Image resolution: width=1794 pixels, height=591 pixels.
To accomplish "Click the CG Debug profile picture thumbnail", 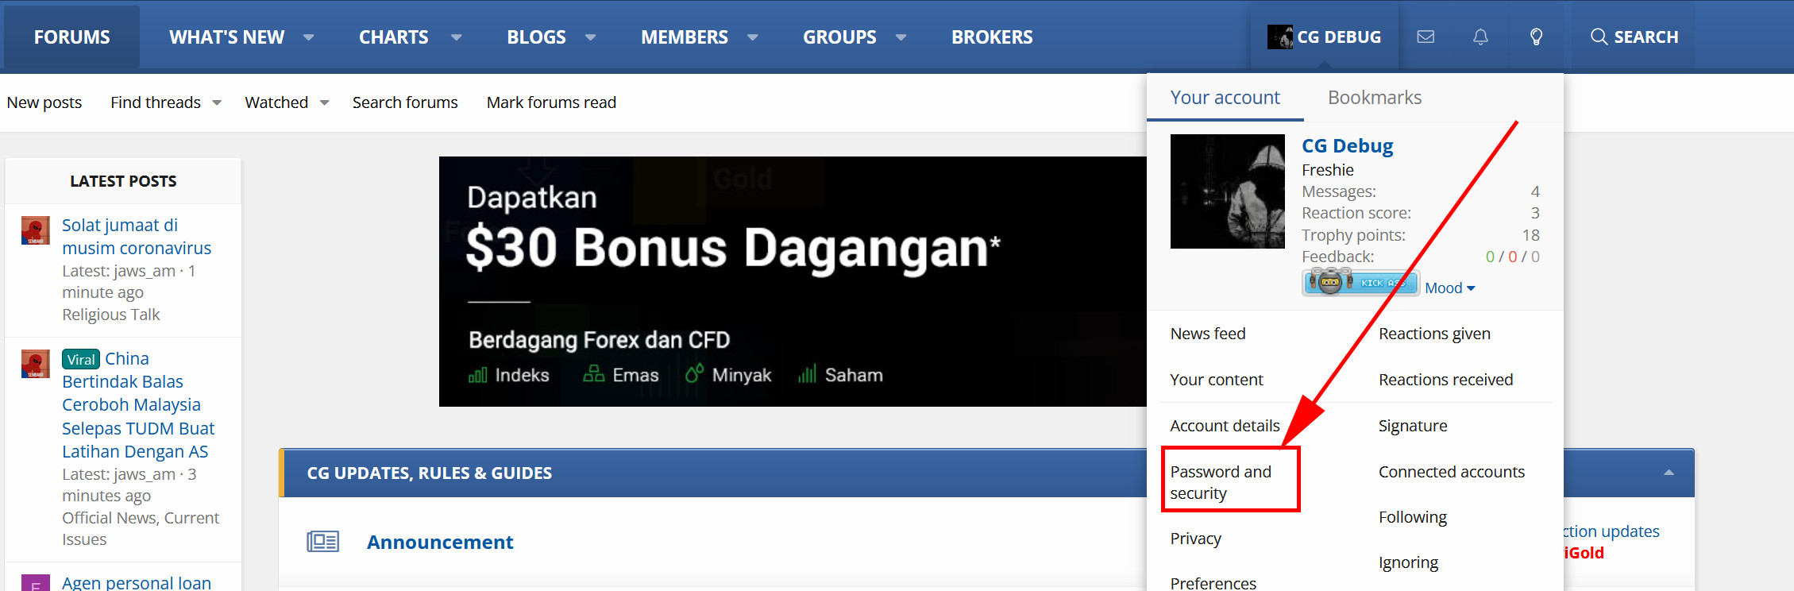I will point(1227,191).
